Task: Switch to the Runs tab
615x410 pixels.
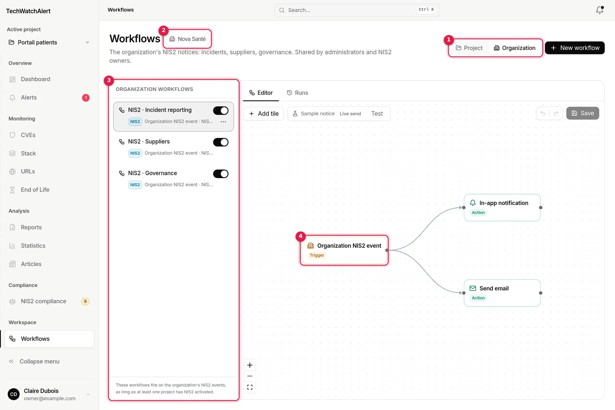Action: [x=297, y=93]
